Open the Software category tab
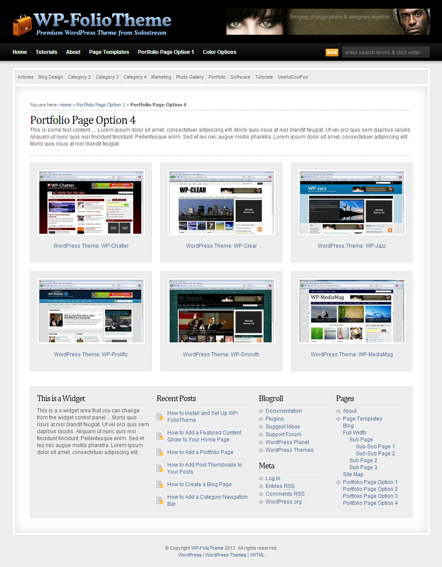Screen dimensions: 442x567 coord(240,77)
